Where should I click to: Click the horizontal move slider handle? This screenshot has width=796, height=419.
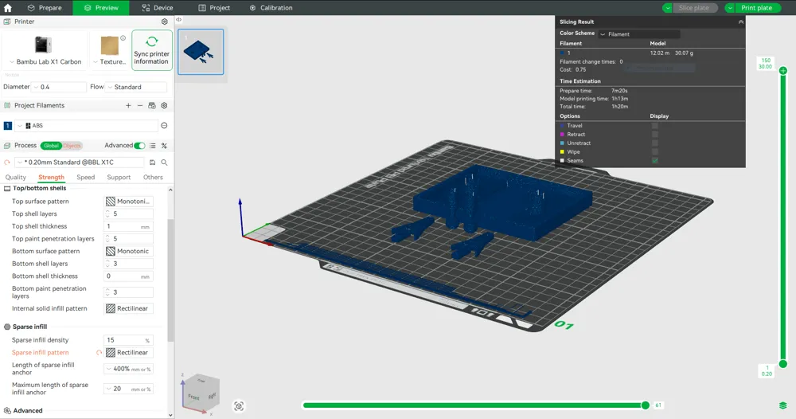tap(646, 405)
